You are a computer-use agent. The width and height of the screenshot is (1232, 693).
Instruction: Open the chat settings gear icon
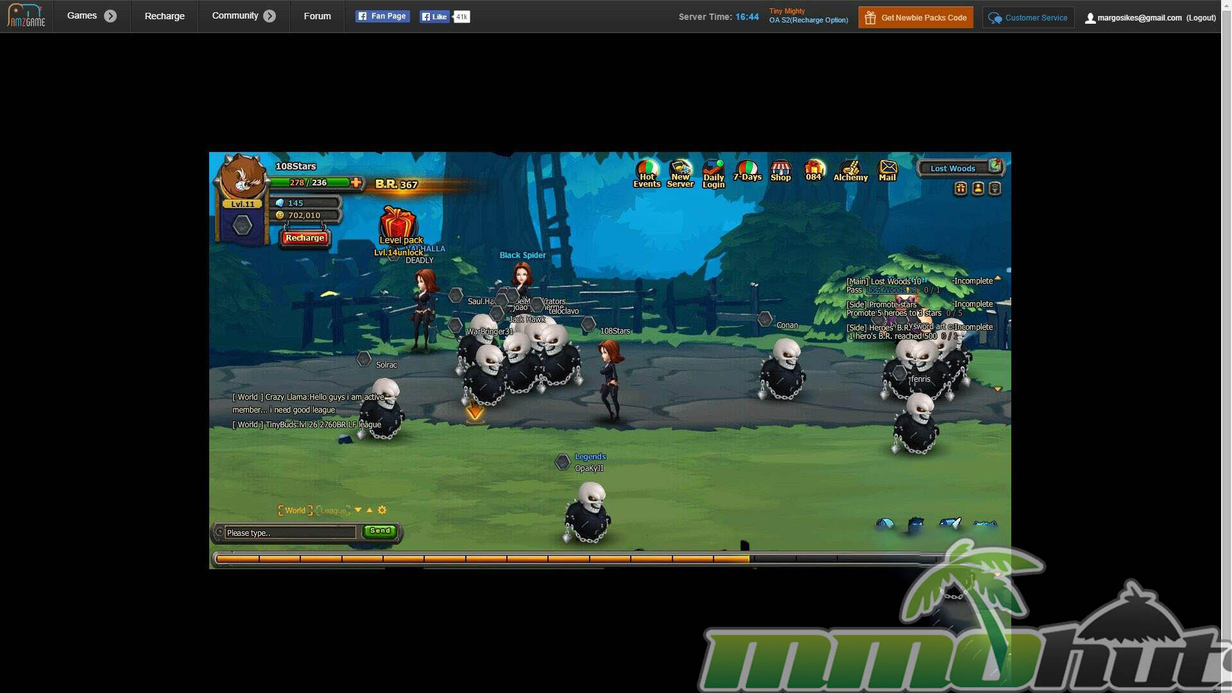click(x=382, y=510)
